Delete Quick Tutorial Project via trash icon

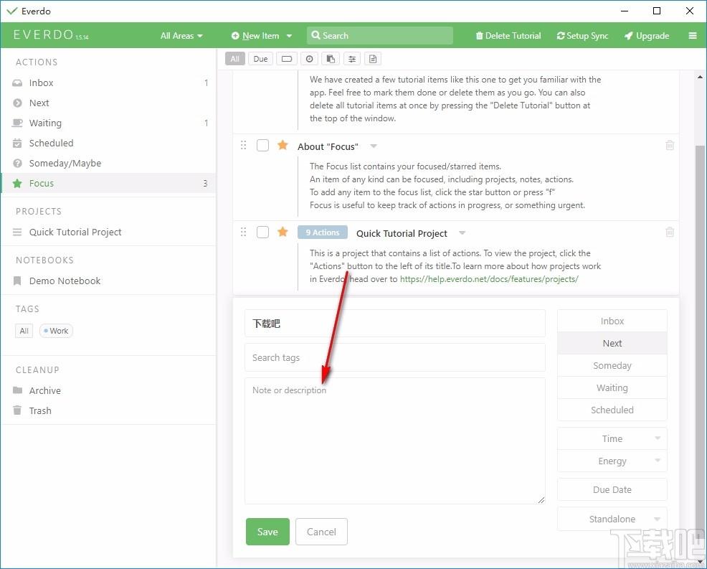click(x=670, y=232)
